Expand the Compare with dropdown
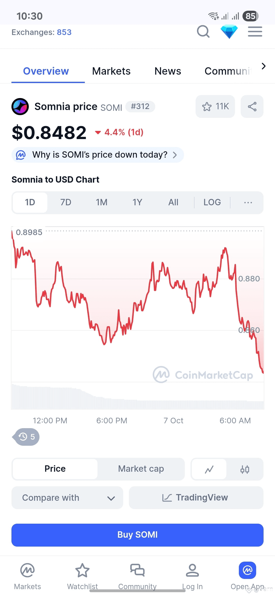275x596 pixels. 67,498
